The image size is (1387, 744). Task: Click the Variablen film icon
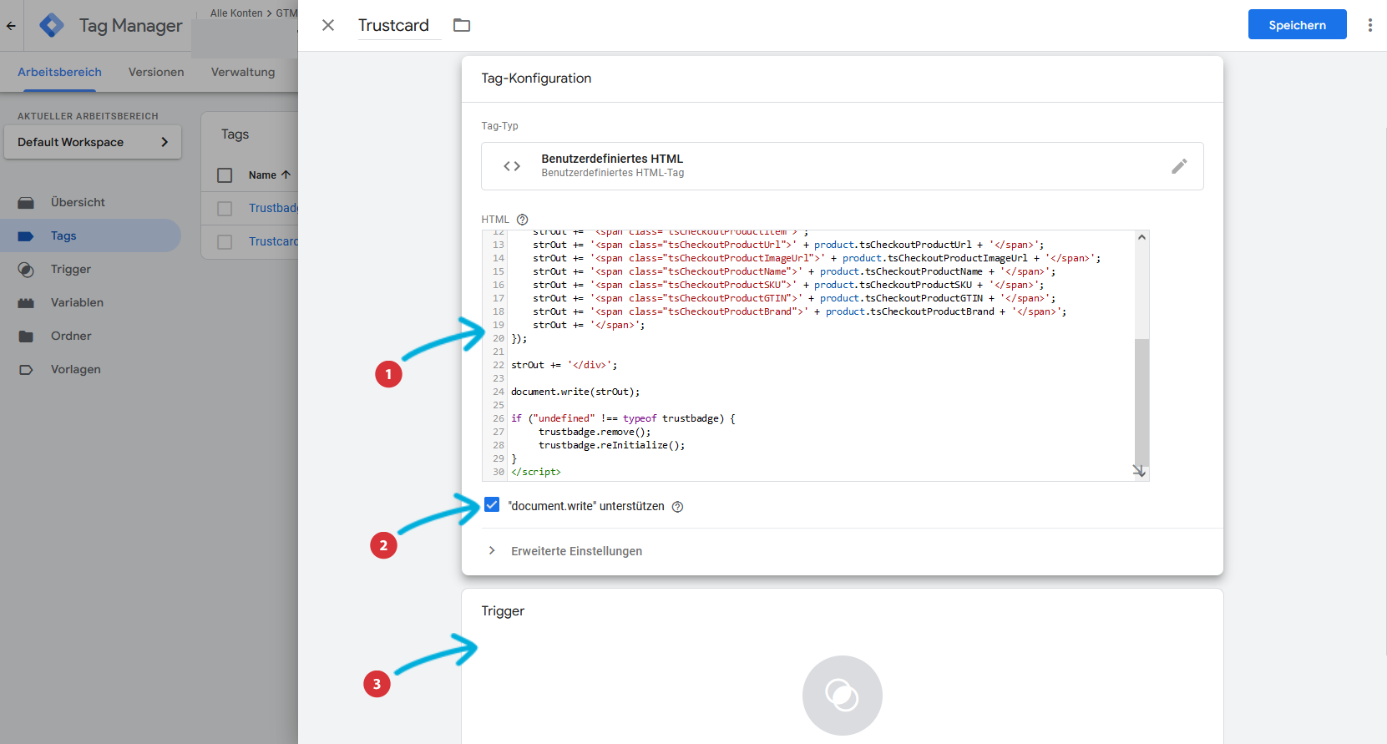[x=26, y=303]
